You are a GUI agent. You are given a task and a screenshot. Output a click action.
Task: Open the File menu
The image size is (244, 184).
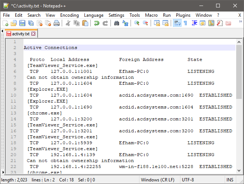(x=6, y=15)
